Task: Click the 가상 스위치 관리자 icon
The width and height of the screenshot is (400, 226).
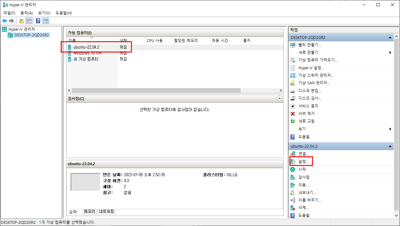Action: tap(293, 75)
